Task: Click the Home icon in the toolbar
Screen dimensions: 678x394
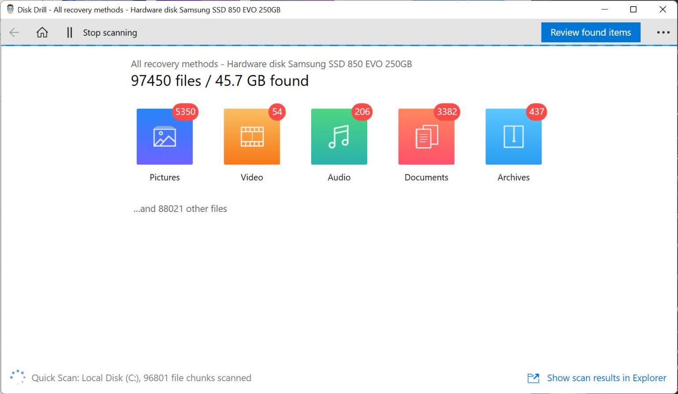Action: click(42, 32)
